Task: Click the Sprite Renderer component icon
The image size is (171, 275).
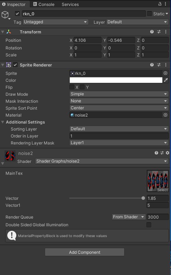Action: 9,65
